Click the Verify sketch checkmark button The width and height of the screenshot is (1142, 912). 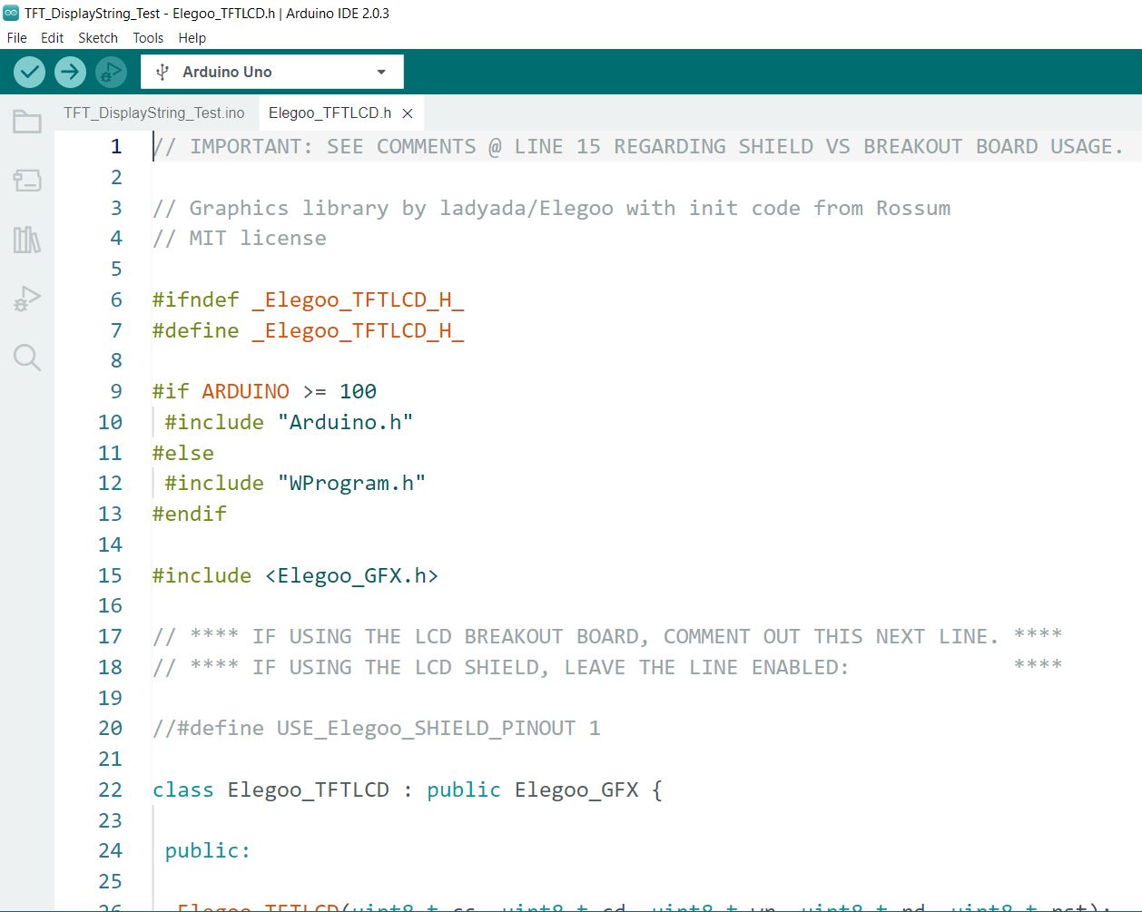pyautogui.click(x=30, y=72)
